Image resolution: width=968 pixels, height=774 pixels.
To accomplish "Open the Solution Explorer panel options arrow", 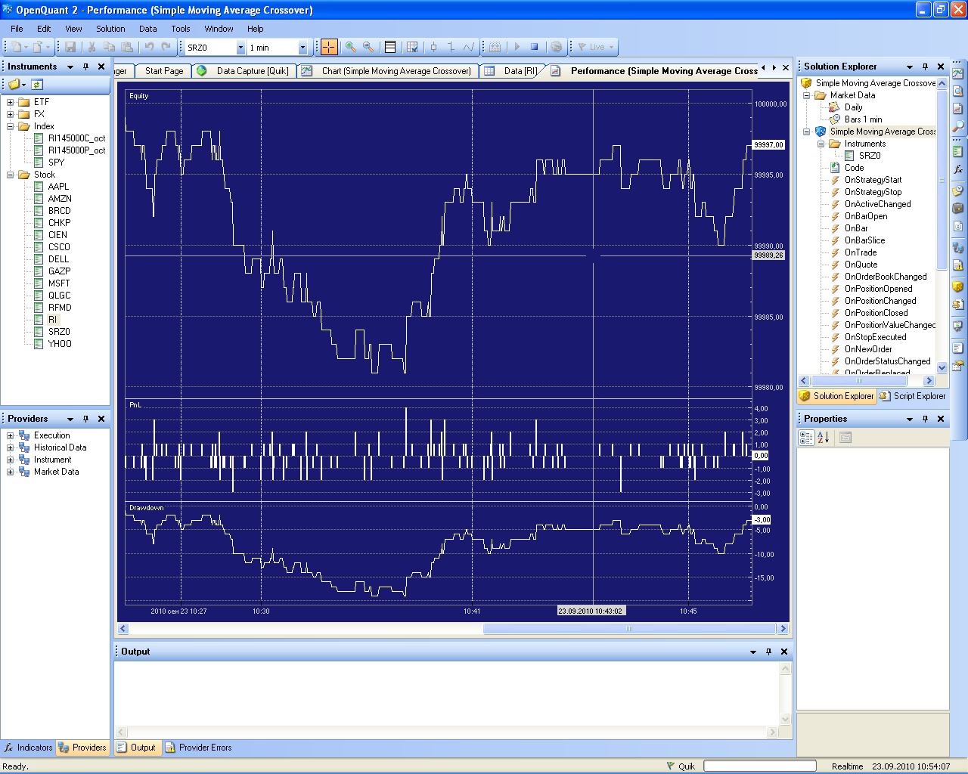I will coord(909,67).
